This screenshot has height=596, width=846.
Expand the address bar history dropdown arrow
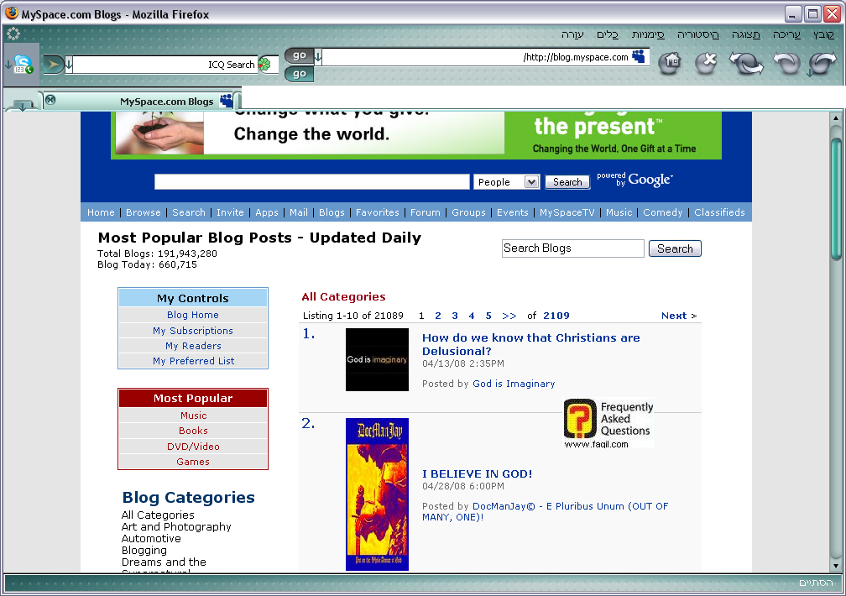318,57
